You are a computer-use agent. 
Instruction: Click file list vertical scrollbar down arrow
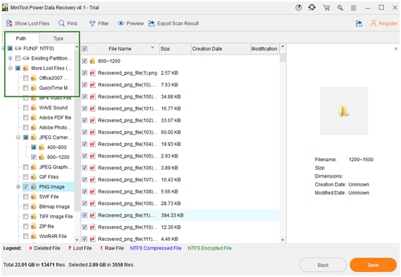pyautogui.click(x=282, y=240)
